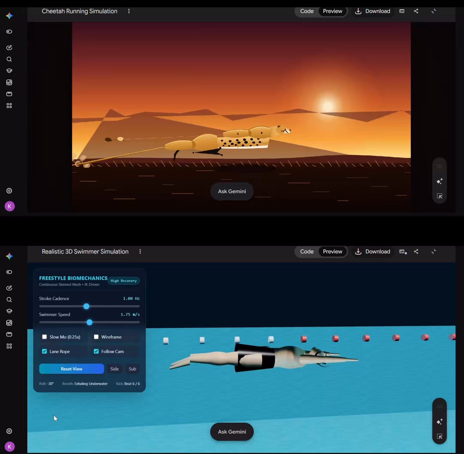The image size is (464, 454).
Task: Click the sparkle icon beside the swimmer scene
Action: tap(440, 422)
